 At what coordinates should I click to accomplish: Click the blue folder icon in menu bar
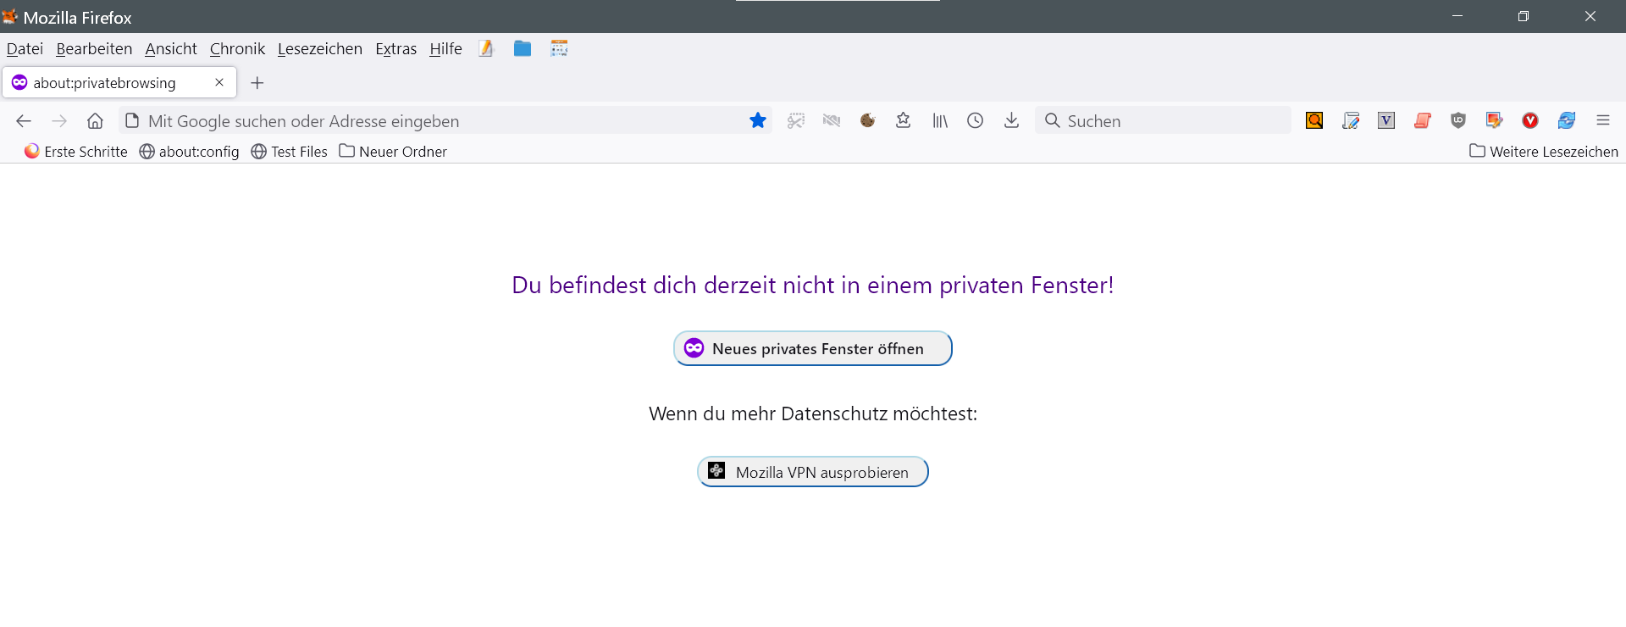click(523, 48)
